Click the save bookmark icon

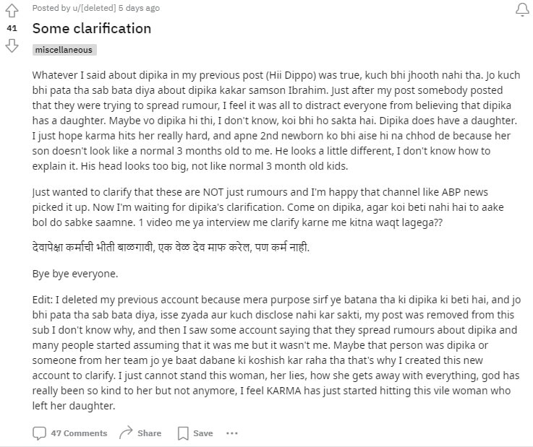click(x=183, y=433)
